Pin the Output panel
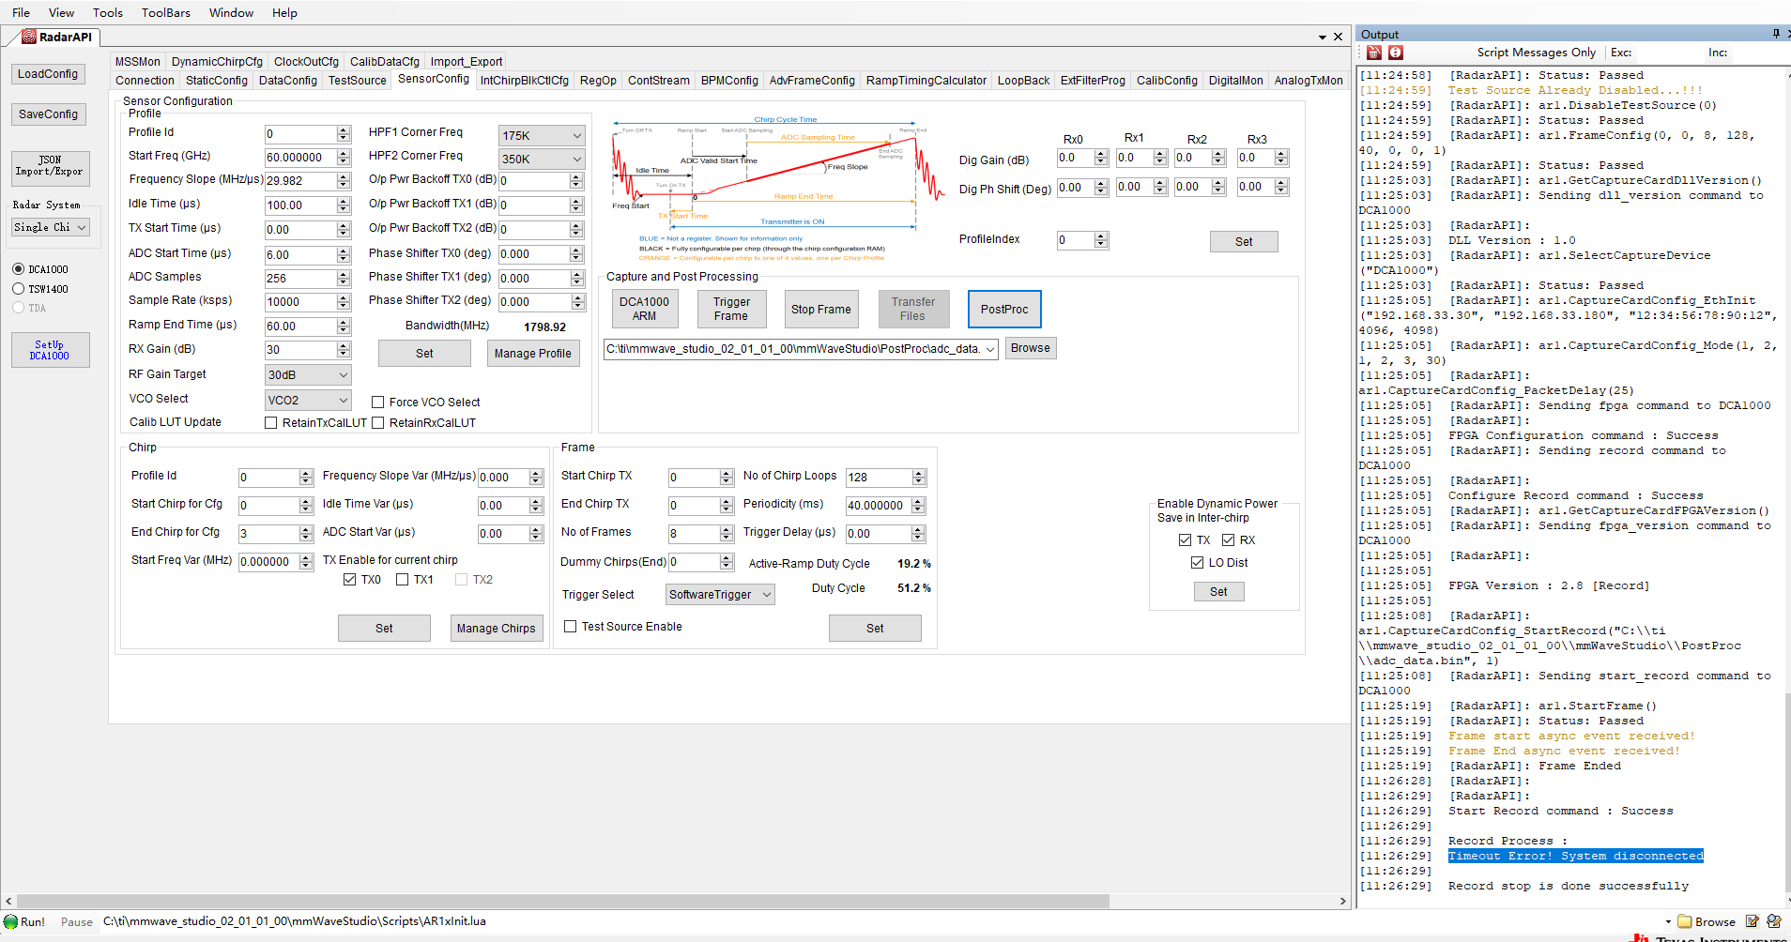The width and height of the screenshot is (1791, 942). coord(1776,34)
